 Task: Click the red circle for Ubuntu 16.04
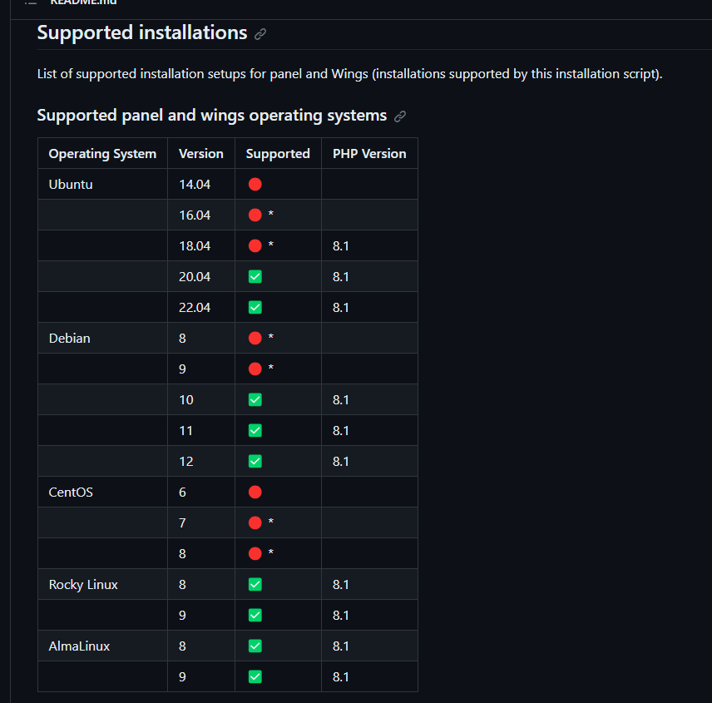[255, 215]
